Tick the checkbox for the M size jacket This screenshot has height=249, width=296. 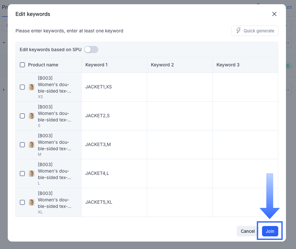tap(22, 145)
